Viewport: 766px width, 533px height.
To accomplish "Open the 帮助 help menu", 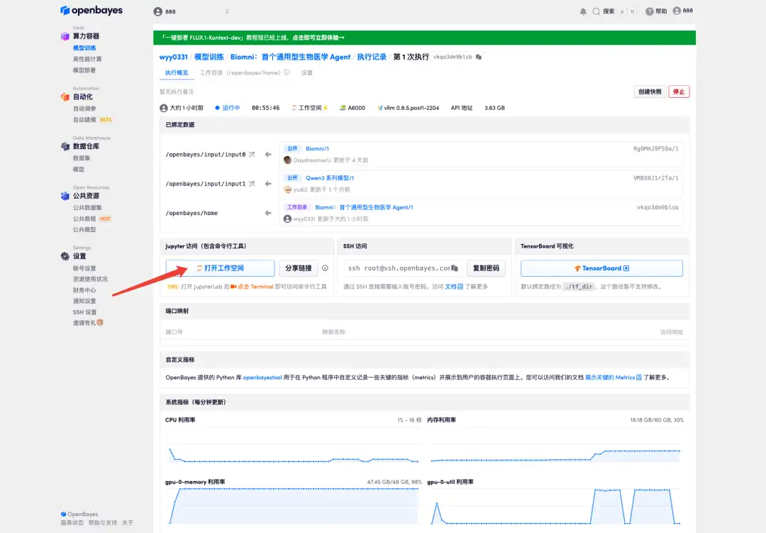I will (x=656, y=11).
